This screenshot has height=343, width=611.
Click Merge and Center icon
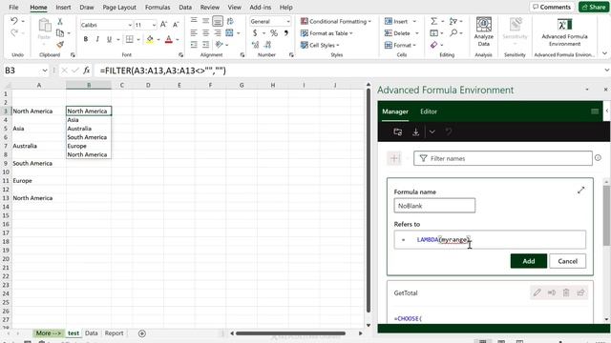tap(229, 33)
